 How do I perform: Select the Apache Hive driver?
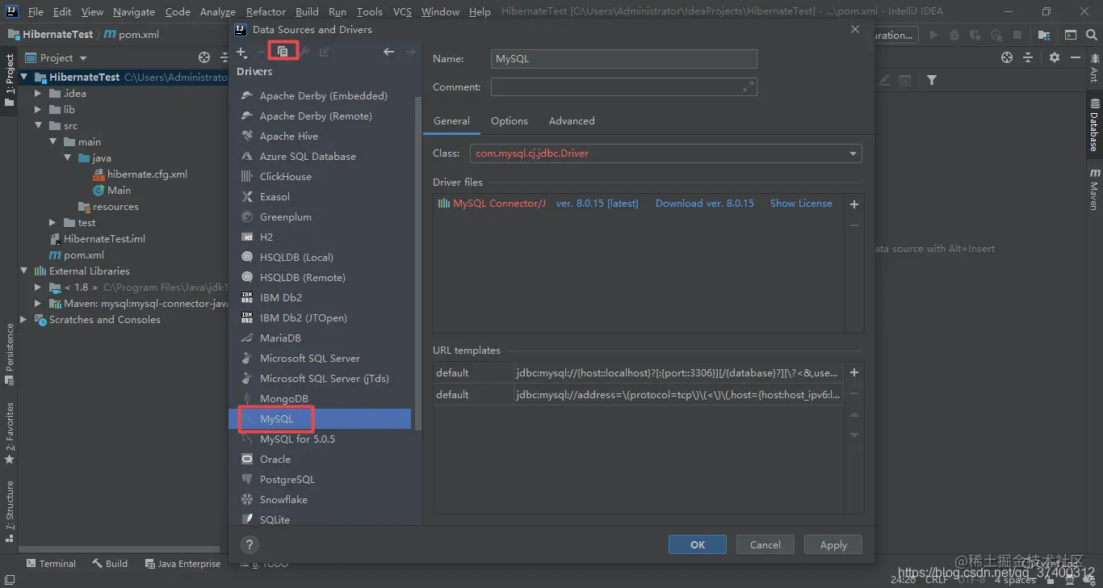coord(289,136)
